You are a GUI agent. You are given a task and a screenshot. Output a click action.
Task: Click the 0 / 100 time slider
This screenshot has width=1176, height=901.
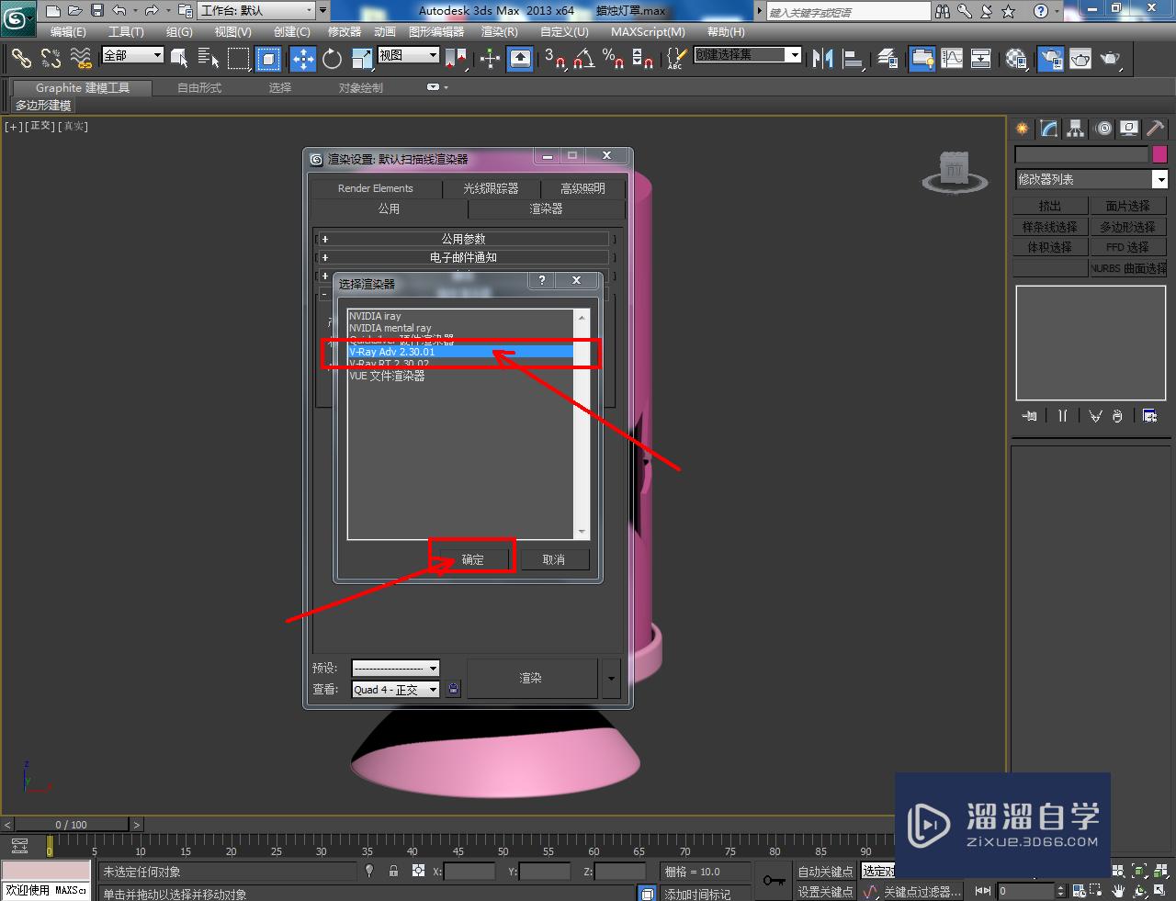[x=72, y=825]
